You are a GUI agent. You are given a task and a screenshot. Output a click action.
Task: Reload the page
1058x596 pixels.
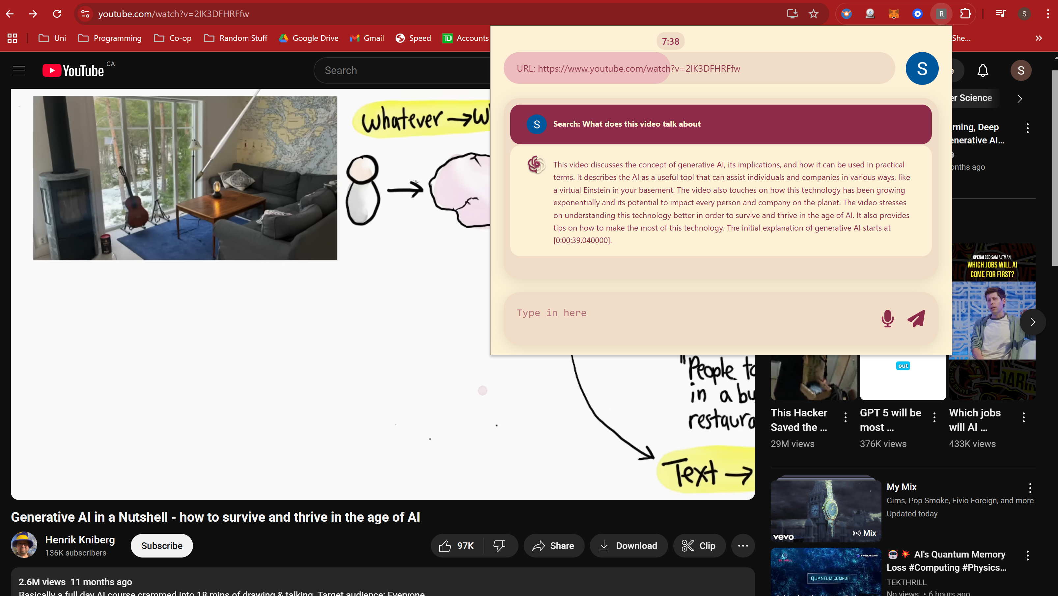click(x=57, y=14)
